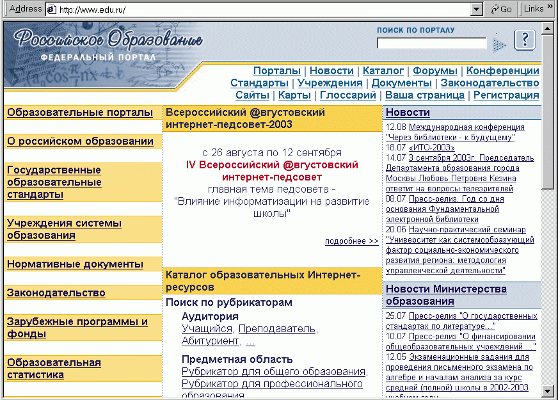Click the ellipsis link after Абитуриент
558x400 pixels.
click(251, 341)
